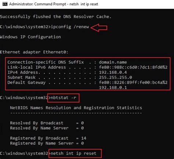Click the 'Windows IP Configuration' heading line

coord(30,37)
